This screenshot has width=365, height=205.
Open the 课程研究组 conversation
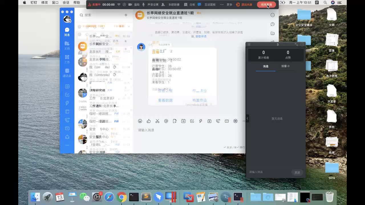[x=104, y=93]
